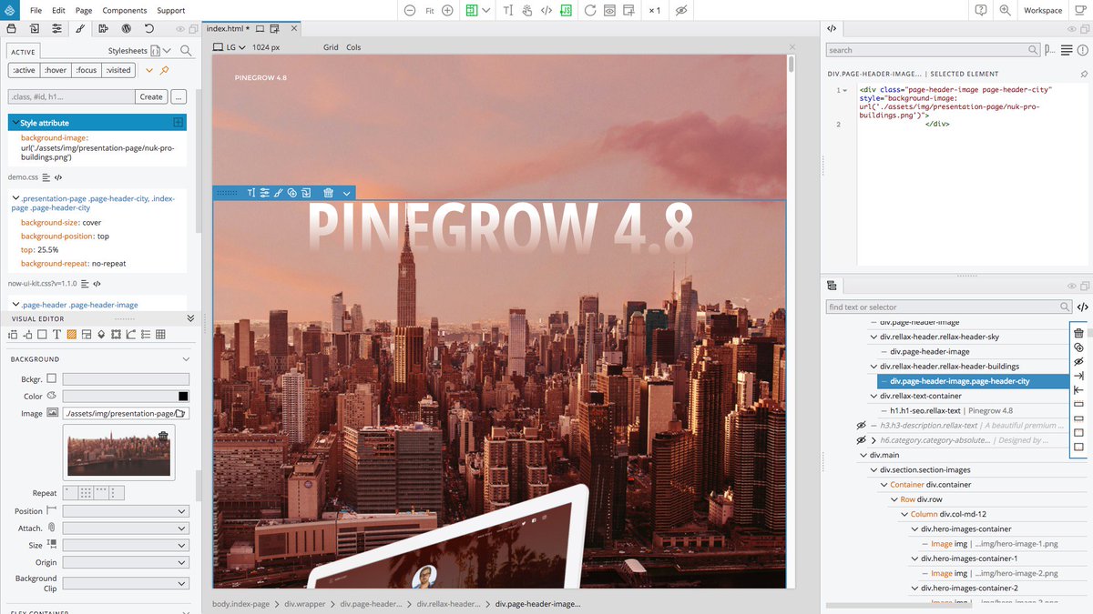Toggle the page code editor icon
1093x614 pixels.
(x=546, y=10)
